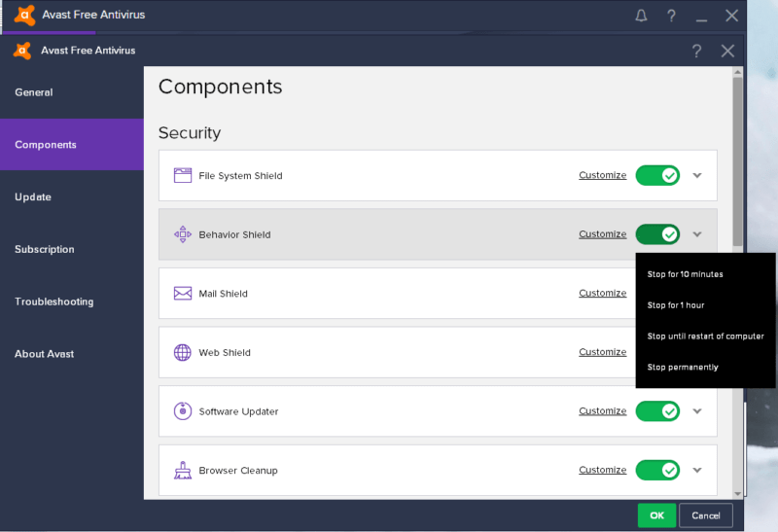Customize Browser Cleanup
The image size is (778, 532).
(602, 470)
